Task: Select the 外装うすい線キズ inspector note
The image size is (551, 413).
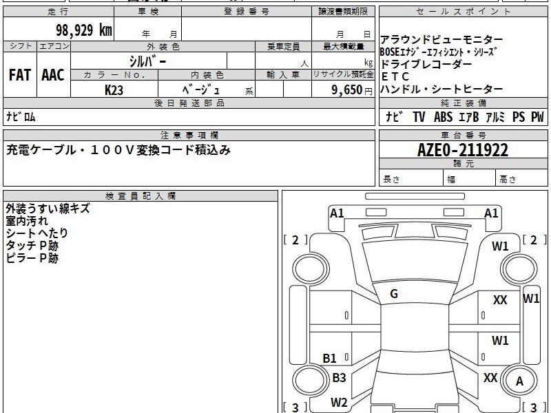Action: [48, 209]
